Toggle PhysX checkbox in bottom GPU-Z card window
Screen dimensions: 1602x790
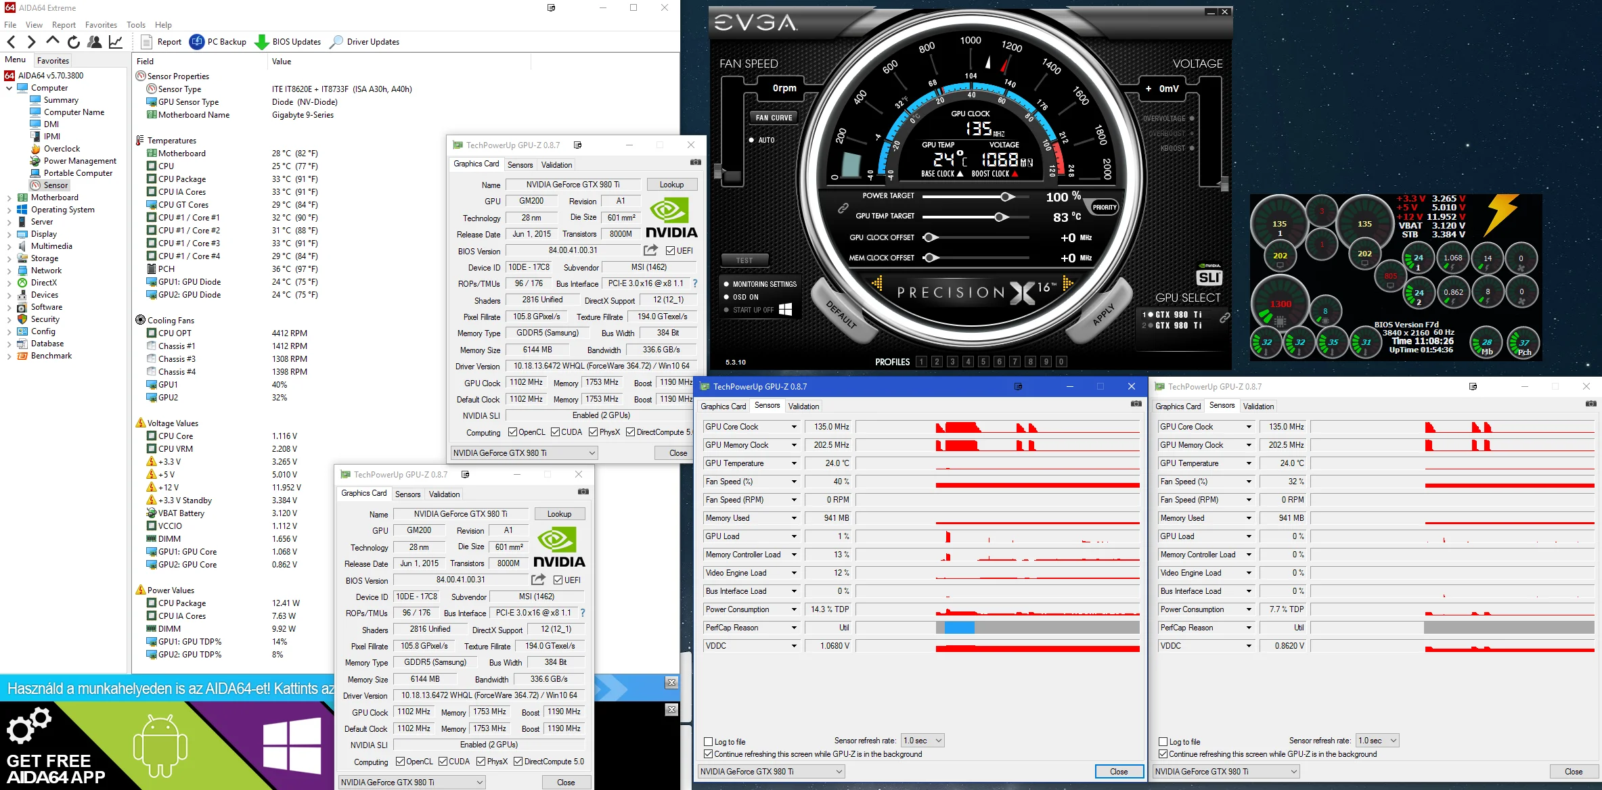(x=481, y=762)
